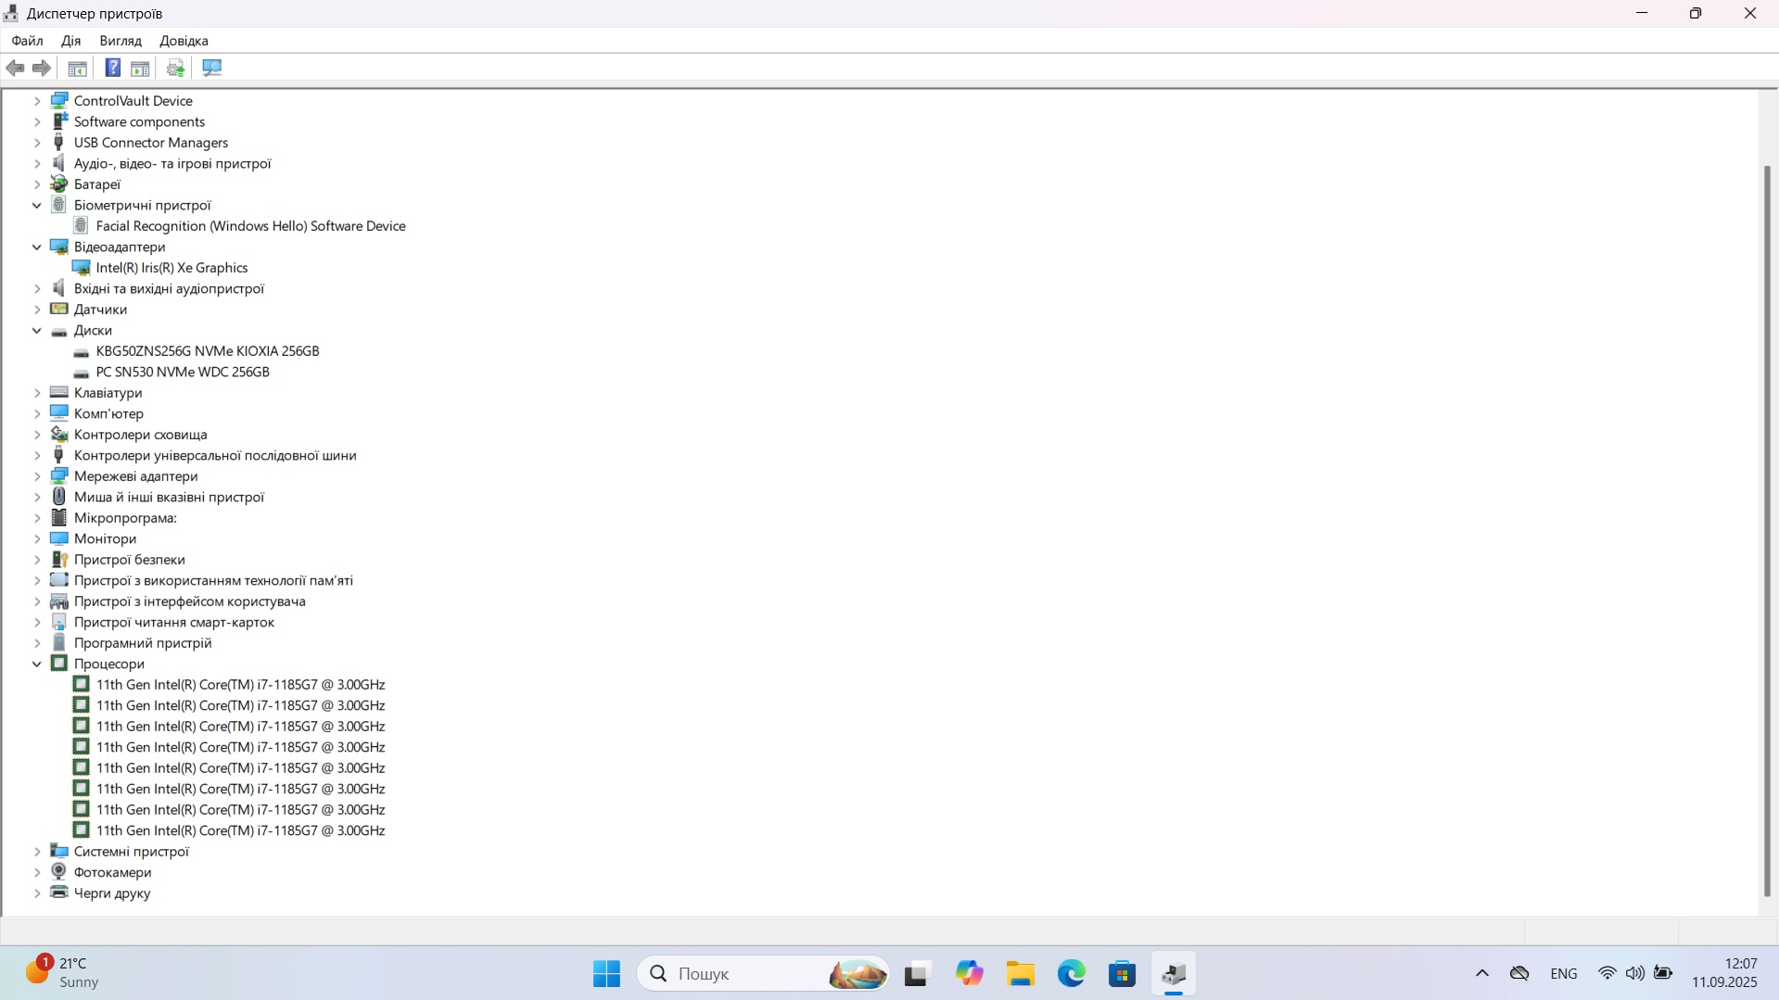This screenshot has width=1779, height=1000.
Task: Open the Файл menu
Action: (x=27, y=41)
